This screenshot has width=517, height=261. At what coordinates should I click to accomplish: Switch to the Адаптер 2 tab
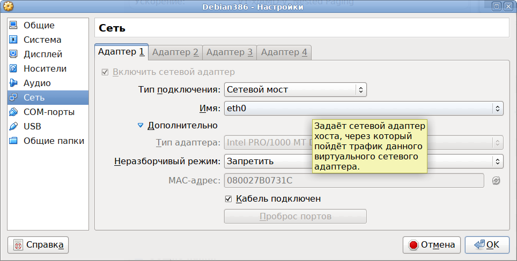click(x=175, y=52)
